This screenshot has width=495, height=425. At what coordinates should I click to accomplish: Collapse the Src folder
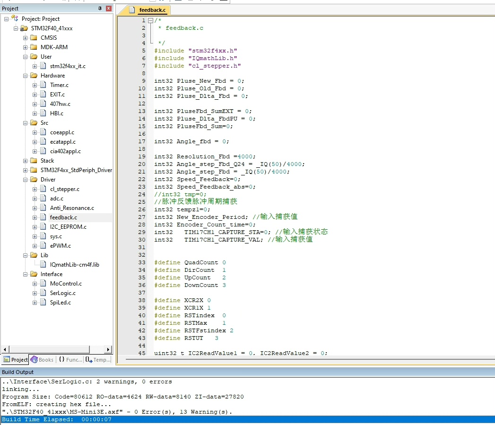click(x=25, y=123)
